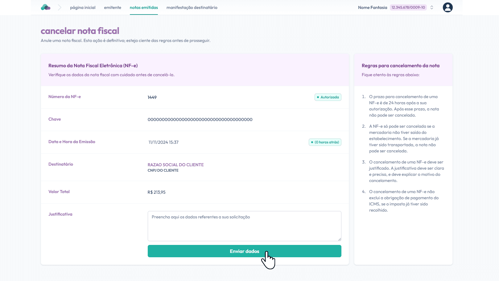Switch to notas emitidas tab
The height and width of the screenshot is (281, 499).
pyautogui.click(x=144, y=7)
